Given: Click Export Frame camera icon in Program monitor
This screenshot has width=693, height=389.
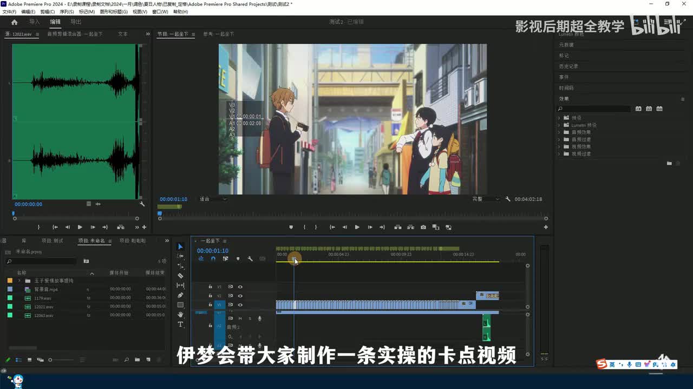Looking at the screenshot, I should [x=423, y=227].
